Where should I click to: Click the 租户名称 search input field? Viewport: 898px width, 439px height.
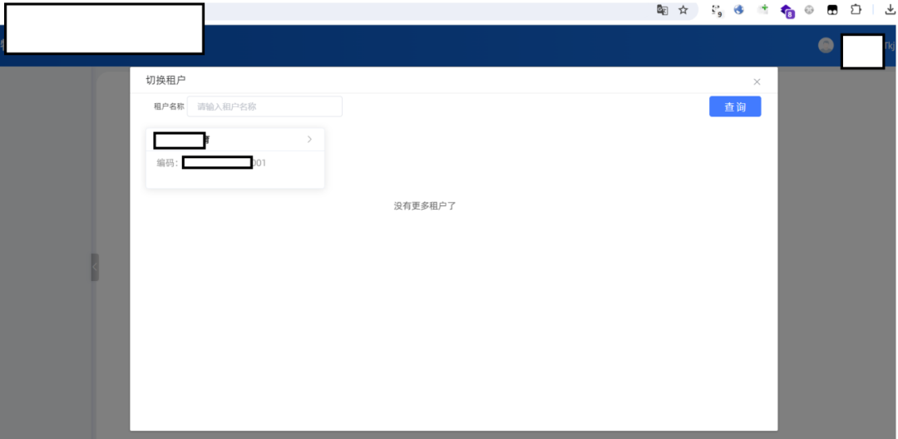[264, 106]
